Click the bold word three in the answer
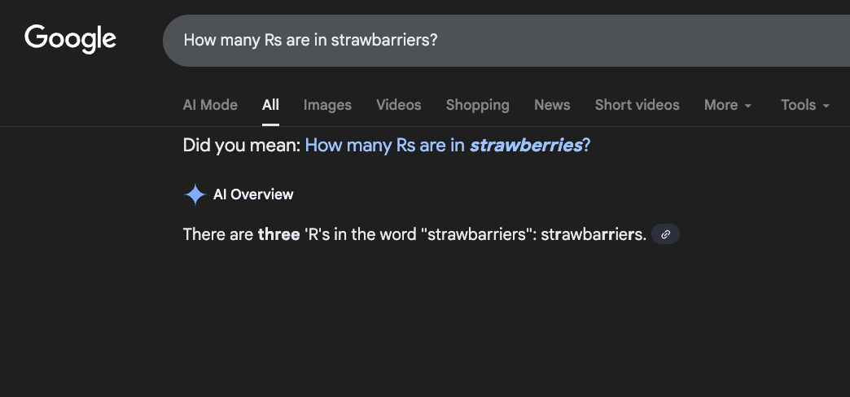This screenshot has width=850, height=397. pos(278,234)
